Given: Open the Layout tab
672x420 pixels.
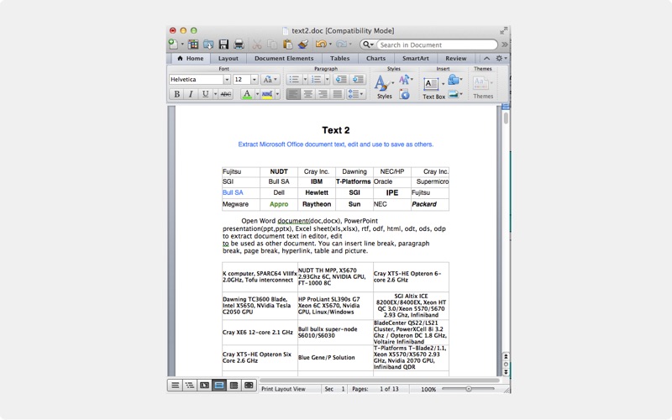Looking at the screenshot, I should point(228,58).
